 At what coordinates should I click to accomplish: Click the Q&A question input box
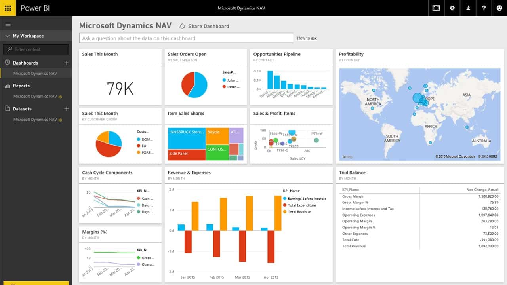[186, 38]
